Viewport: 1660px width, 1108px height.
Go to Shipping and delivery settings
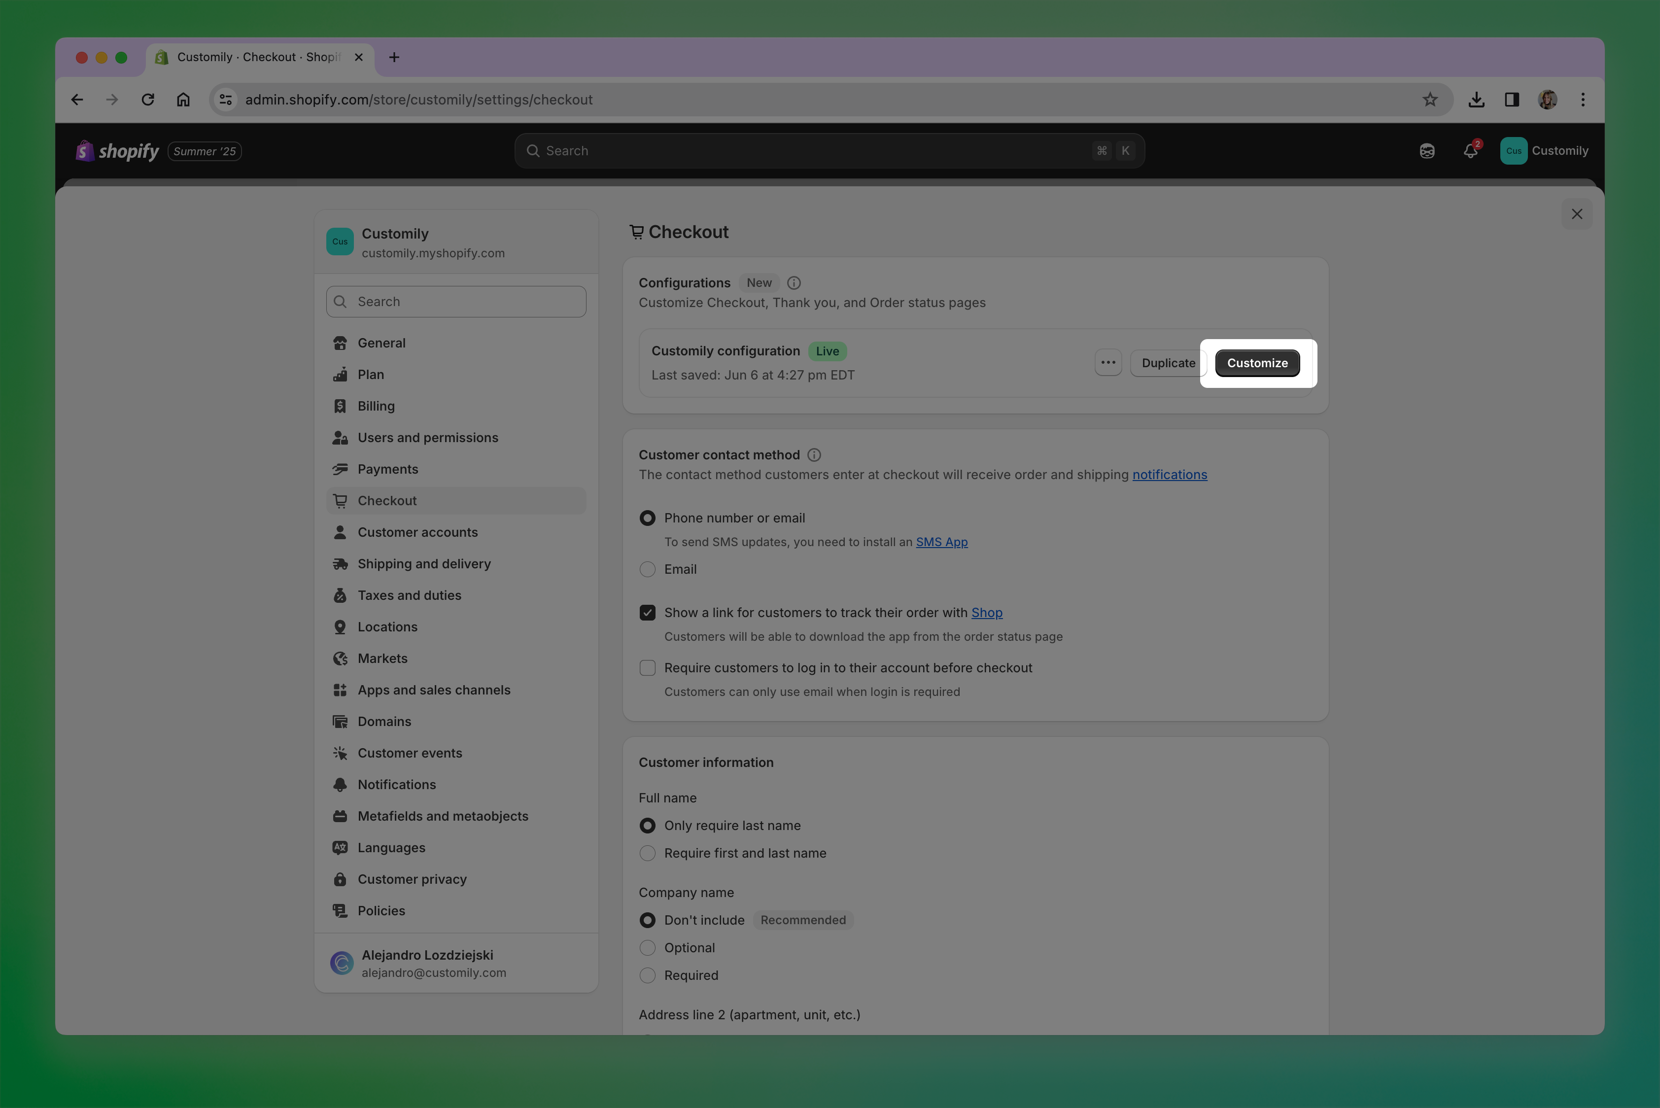(424, 564)
